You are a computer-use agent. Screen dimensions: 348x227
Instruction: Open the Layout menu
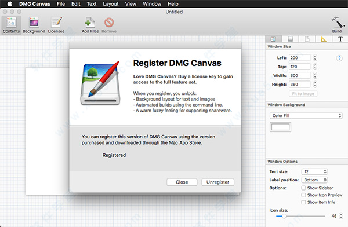(x=111, y=4)
